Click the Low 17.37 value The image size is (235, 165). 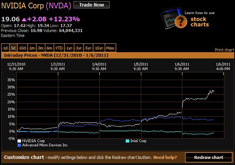66,26
